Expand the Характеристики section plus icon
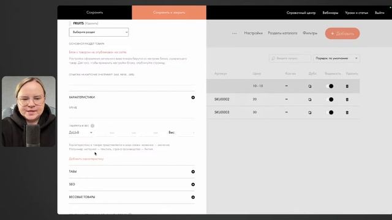Screen dimensions: 392x220 click(x=193, y=98)
